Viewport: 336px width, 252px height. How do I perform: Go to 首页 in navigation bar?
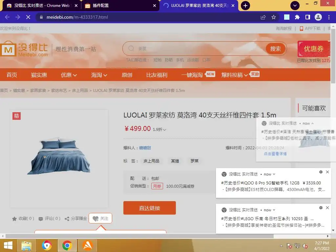click(x=11, y=75)
